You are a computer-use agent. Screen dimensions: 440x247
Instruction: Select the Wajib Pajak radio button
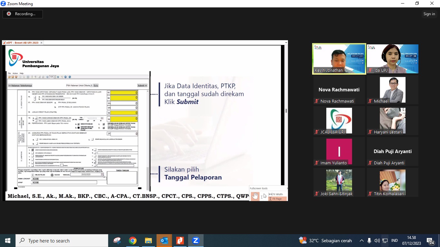[33, 175]
